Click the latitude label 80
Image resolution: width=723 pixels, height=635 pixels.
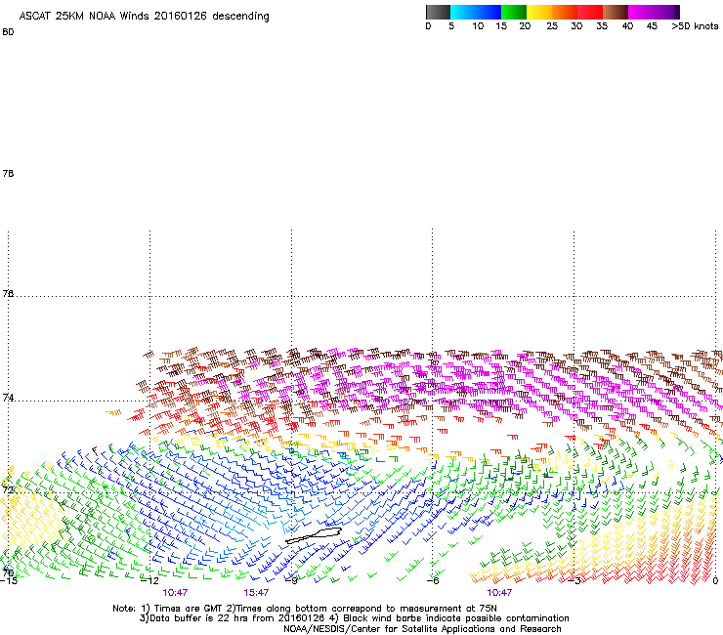8,32
